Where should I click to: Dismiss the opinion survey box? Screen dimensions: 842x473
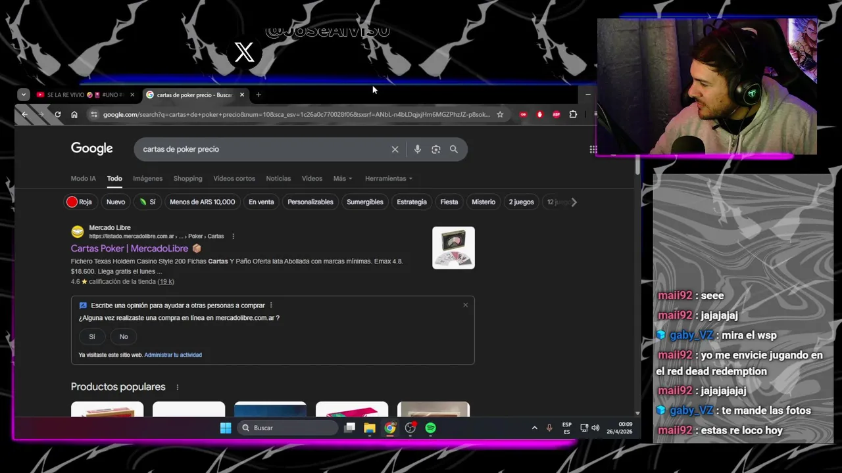click(x=465, y=305)
